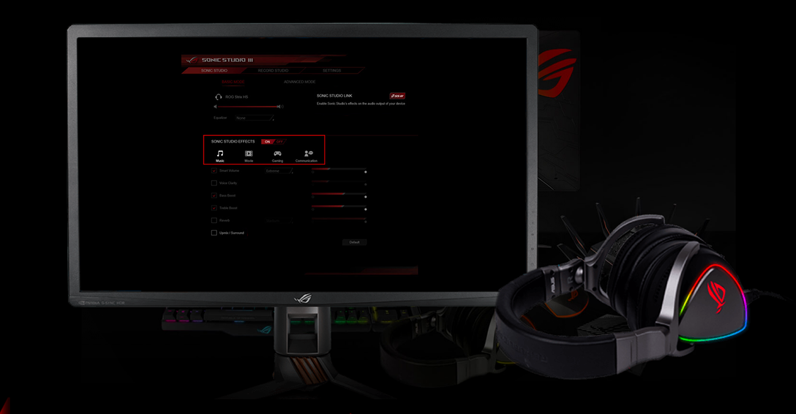Enable the Voice Clarity checkbox
This screenshot has width=796, height=414.
214,183
